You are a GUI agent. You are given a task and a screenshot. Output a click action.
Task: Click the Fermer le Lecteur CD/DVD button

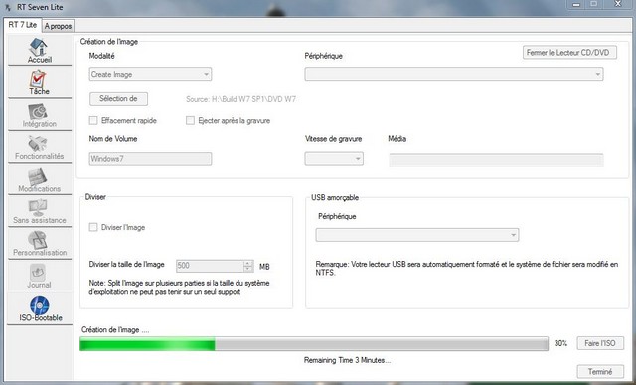click(x=569, y=53)
